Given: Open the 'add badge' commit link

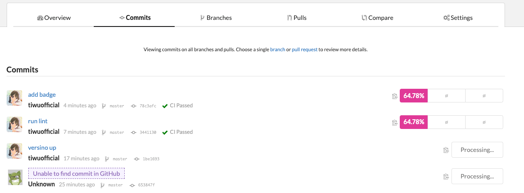Looking at the screenshot, I should tap(42, 95).
